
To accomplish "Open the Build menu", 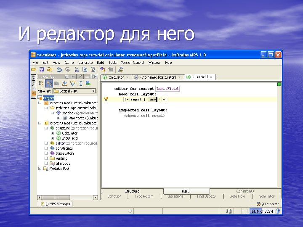I will (101, 63).
